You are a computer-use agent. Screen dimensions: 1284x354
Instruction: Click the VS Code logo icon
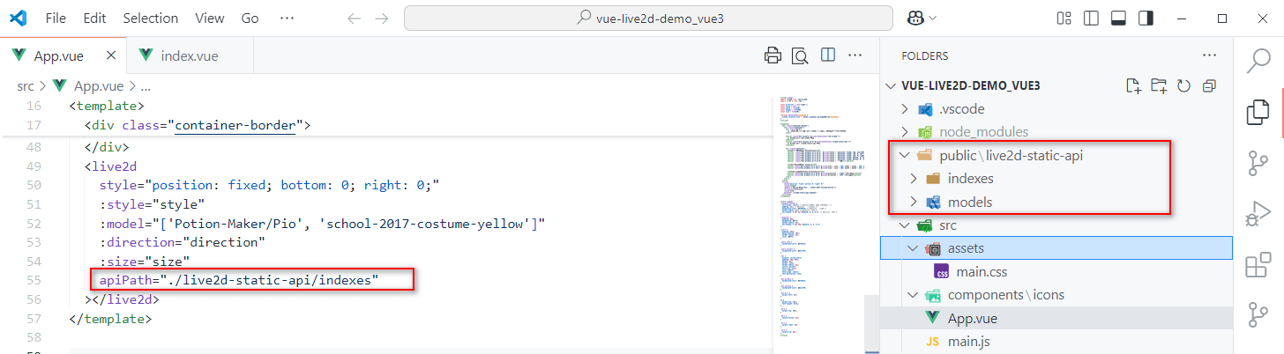point(17,18)
